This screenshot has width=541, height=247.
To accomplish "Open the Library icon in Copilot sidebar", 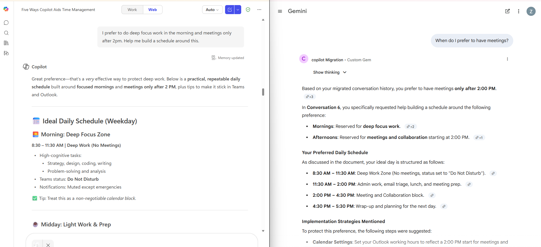I will pyautogui.click(x=6, y=43).
